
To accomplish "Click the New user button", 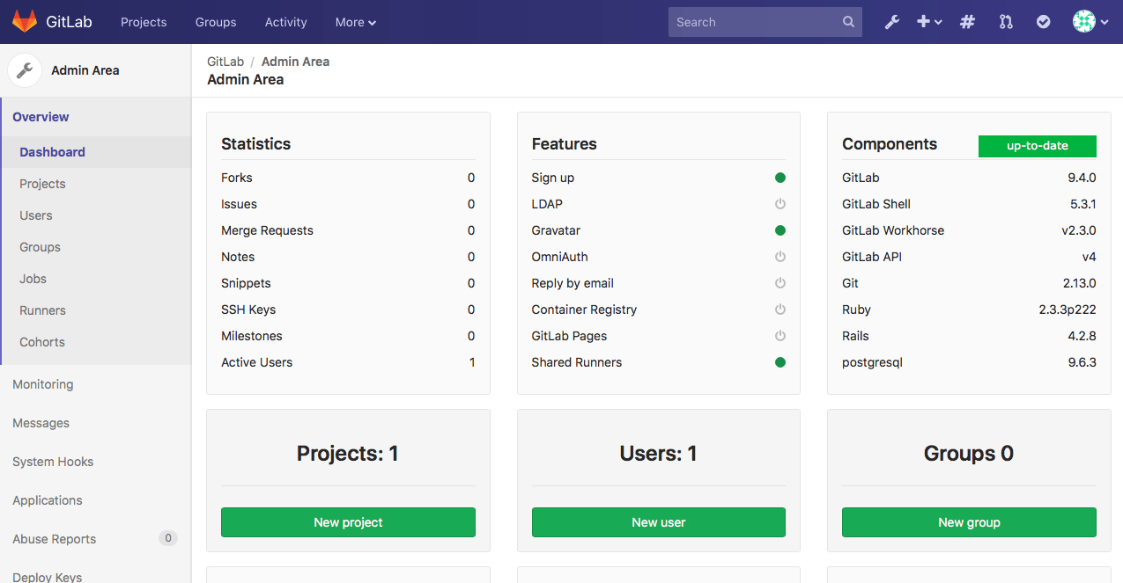I will pos(658,522).
